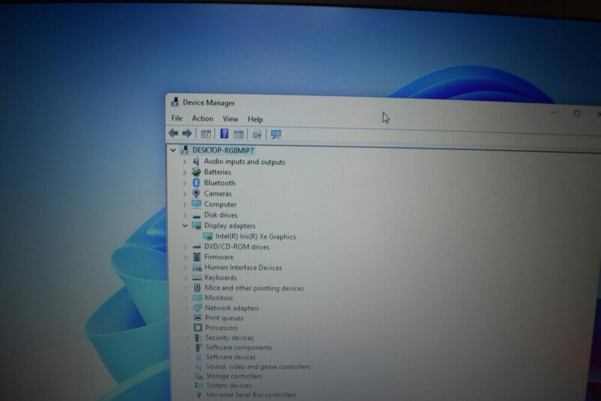
Task: Select the Monitors label
Action: tap(219, 298)
